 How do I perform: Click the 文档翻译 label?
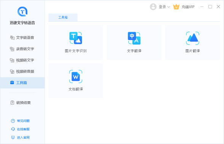point(76,89)
